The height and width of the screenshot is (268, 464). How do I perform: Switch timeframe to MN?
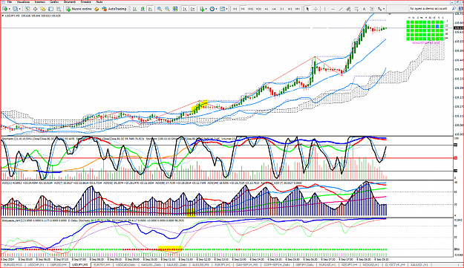point(298,9)
